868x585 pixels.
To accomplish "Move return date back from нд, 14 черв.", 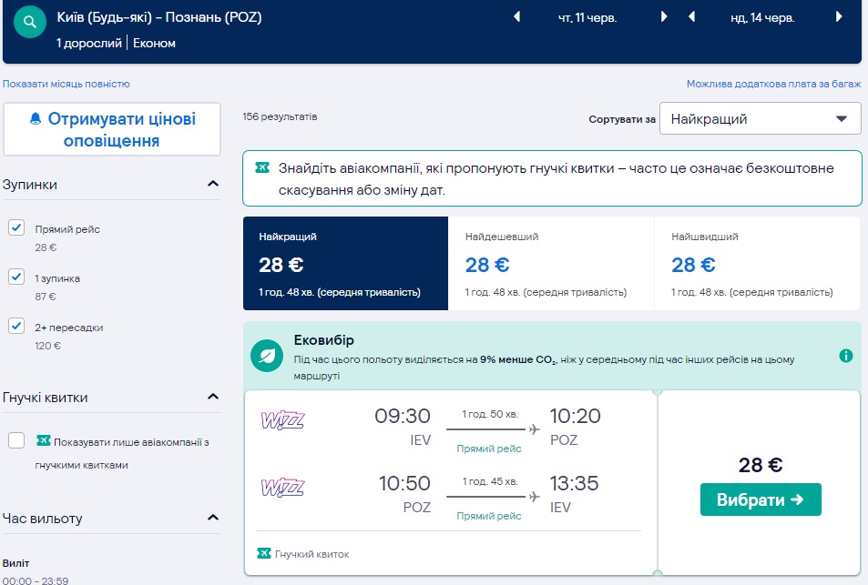I will (x=691, y=17).
